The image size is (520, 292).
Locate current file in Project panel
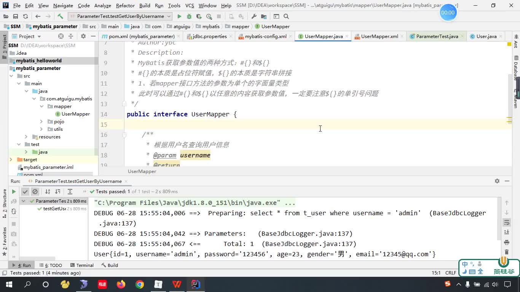(x=61, y=36)
